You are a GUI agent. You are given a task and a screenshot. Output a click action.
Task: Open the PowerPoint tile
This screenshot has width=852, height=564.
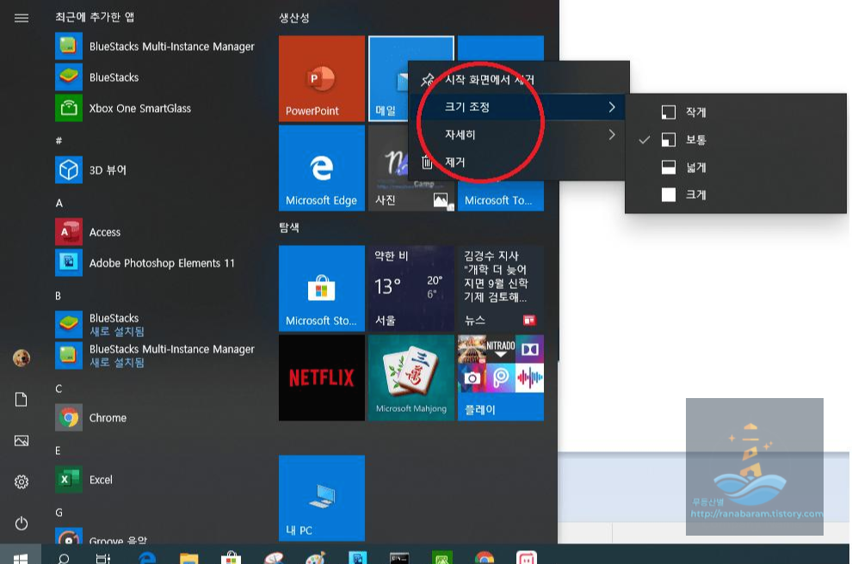coord(322,79)
